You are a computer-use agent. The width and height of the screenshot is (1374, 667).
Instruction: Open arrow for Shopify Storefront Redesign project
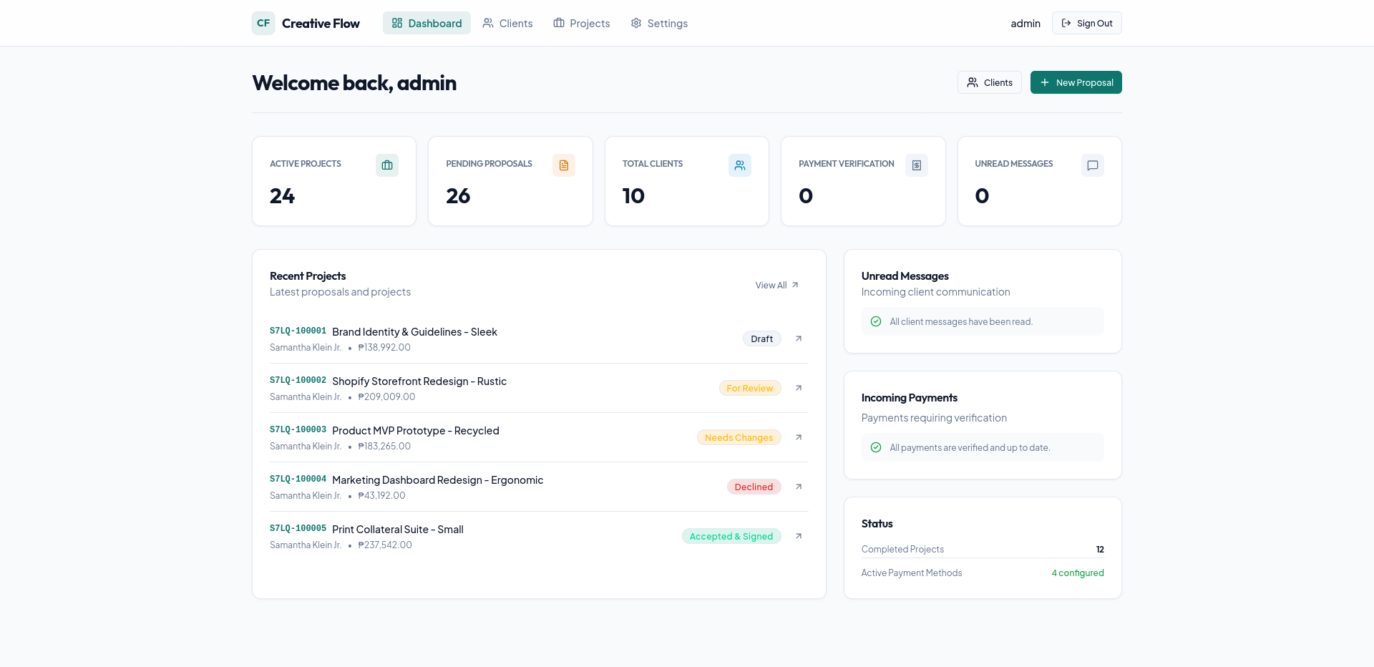tap(799, 388)
